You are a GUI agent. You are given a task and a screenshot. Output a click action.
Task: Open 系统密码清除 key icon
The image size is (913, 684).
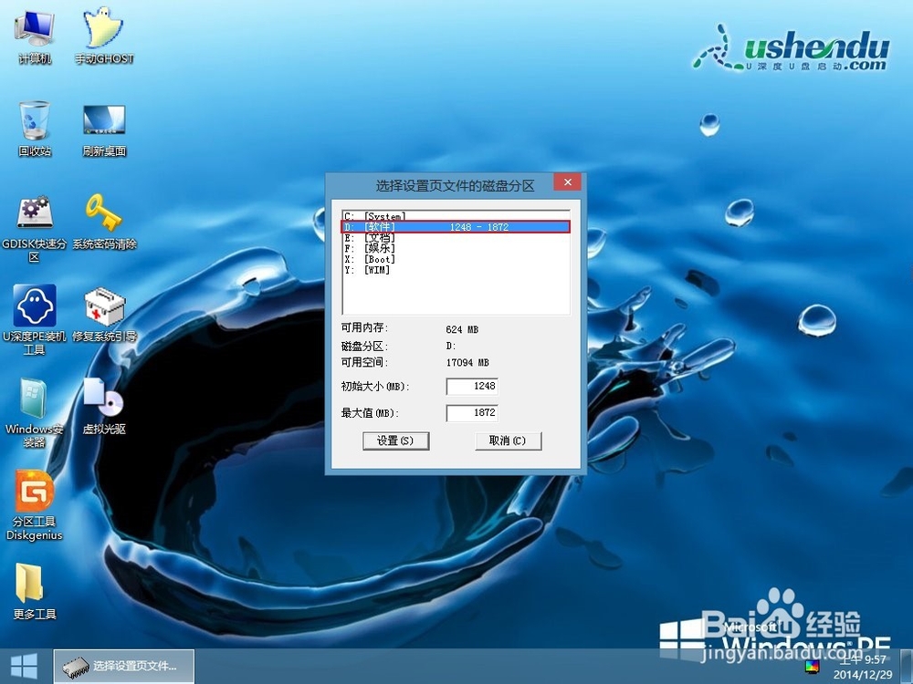coord(104,222)
